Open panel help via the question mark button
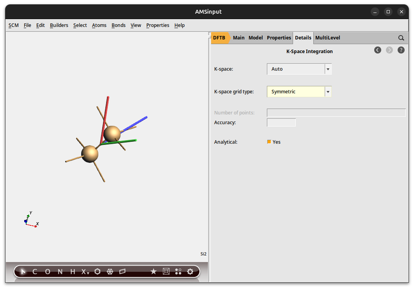Viewport: 414px width, 289px height. pos(401,50)
